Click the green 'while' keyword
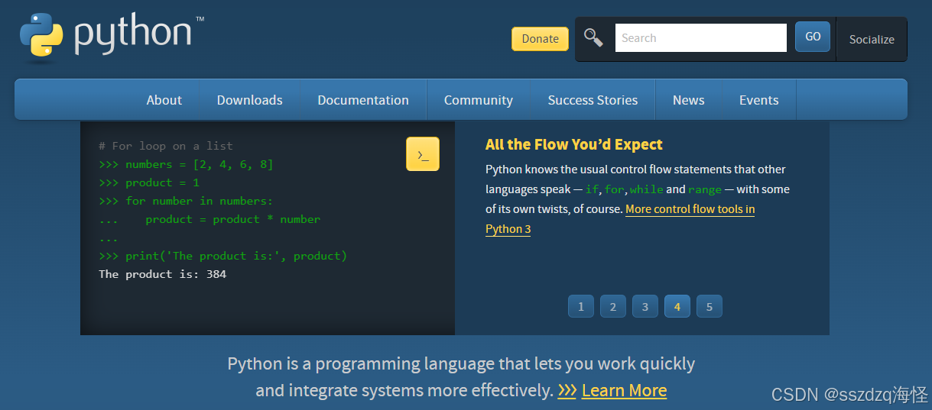This screenshot has height=410, width=932. 646,189
